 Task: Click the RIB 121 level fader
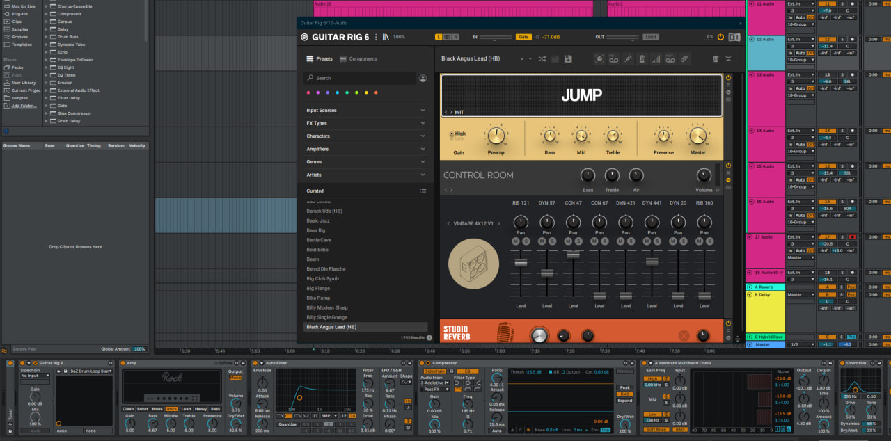(x=521, y=262)
